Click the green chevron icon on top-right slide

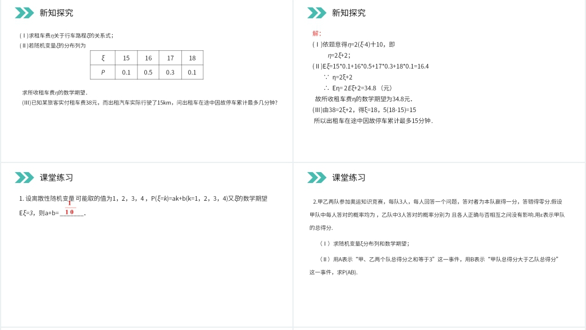[316, 13]
